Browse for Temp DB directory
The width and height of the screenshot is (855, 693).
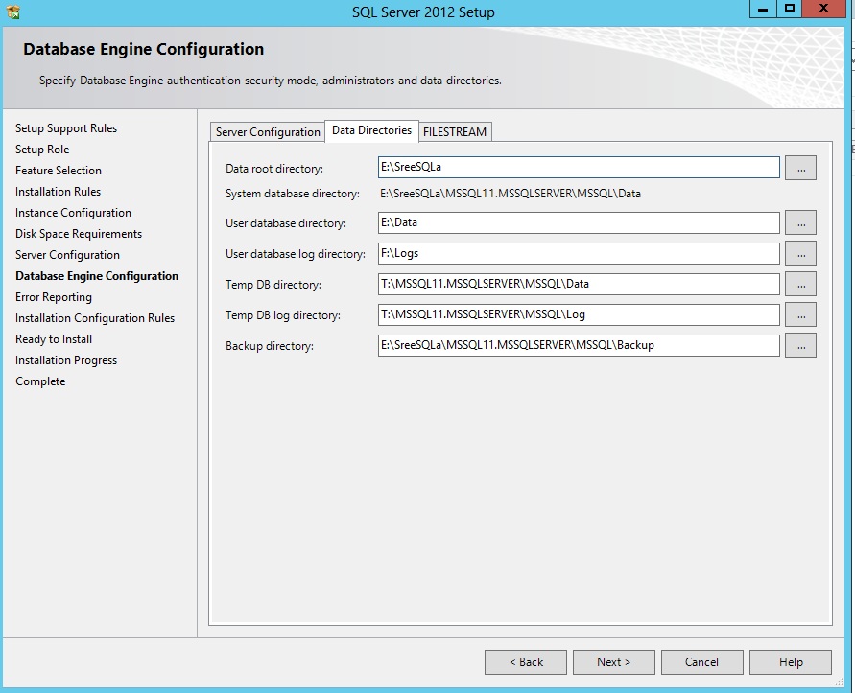point(800,284)
